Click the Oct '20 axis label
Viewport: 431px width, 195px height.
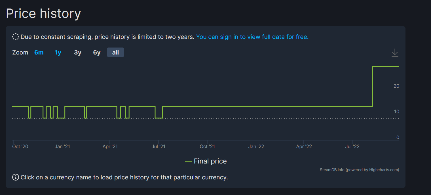click(x=20, y=146)
